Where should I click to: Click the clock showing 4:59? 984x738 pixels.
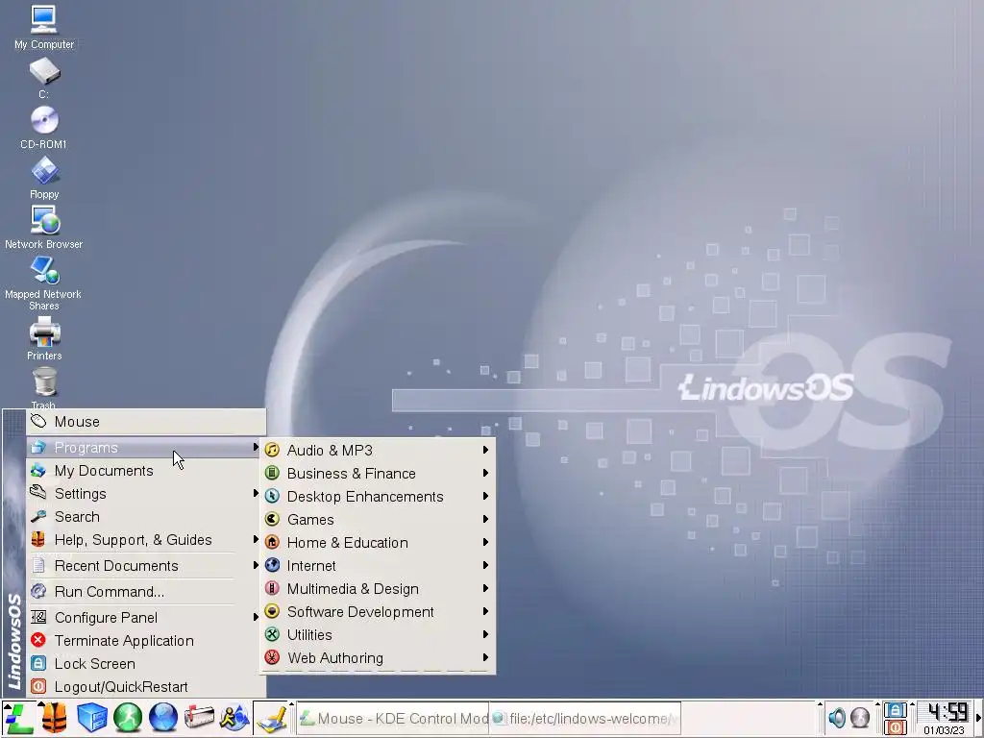947,712
